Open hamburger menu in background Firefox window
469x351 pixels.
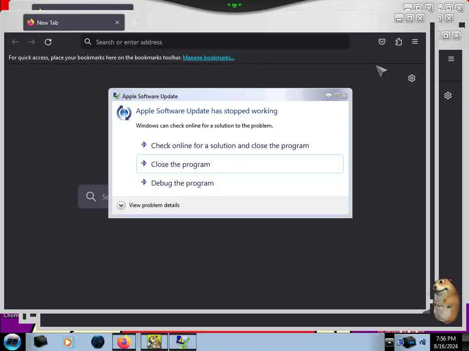click(x=451, y=59)
